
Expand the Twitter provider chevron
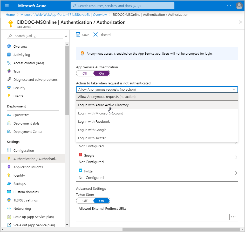(236, 173)
